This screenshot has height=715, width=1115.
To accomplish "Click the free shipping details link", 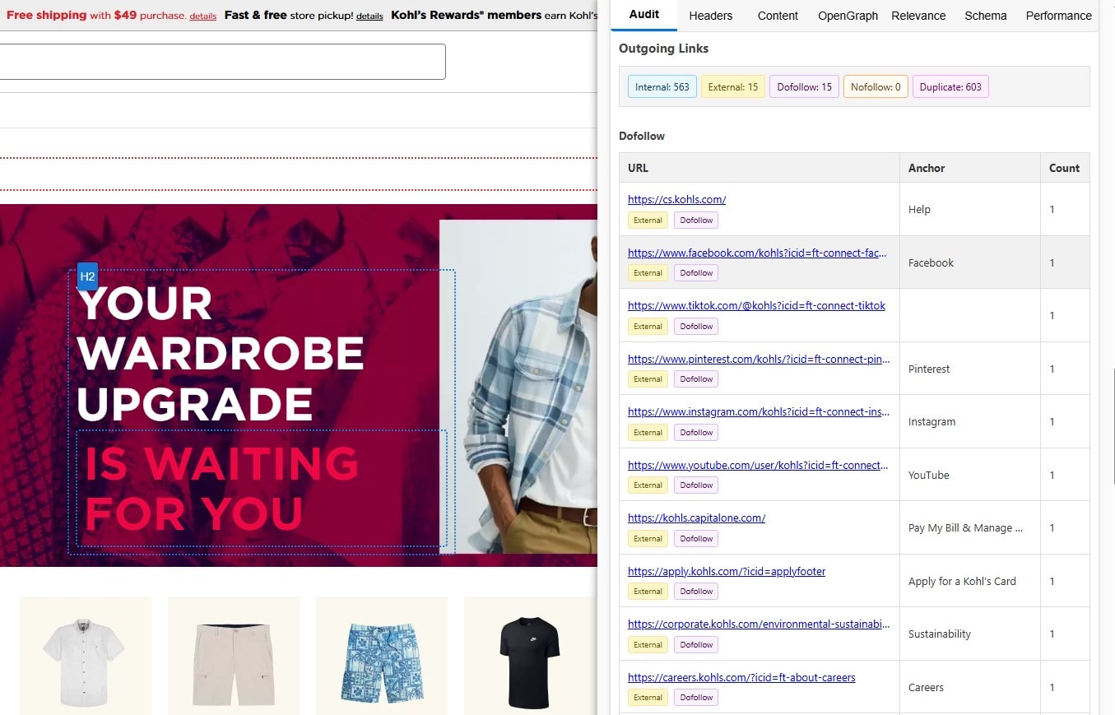I will point(202,16).
